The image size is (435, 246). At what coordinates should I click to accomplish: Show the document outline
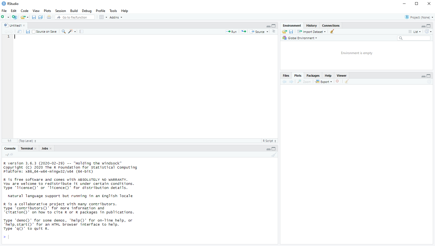tap(273, 32)
